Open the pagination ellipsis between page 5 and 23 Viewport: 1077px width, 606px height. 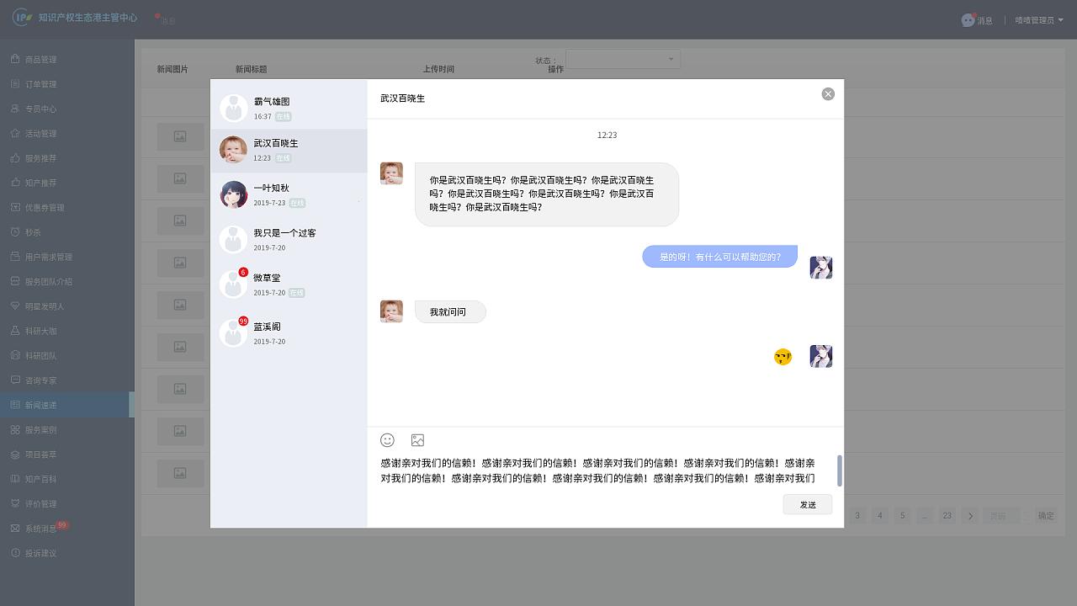[924, 515]
